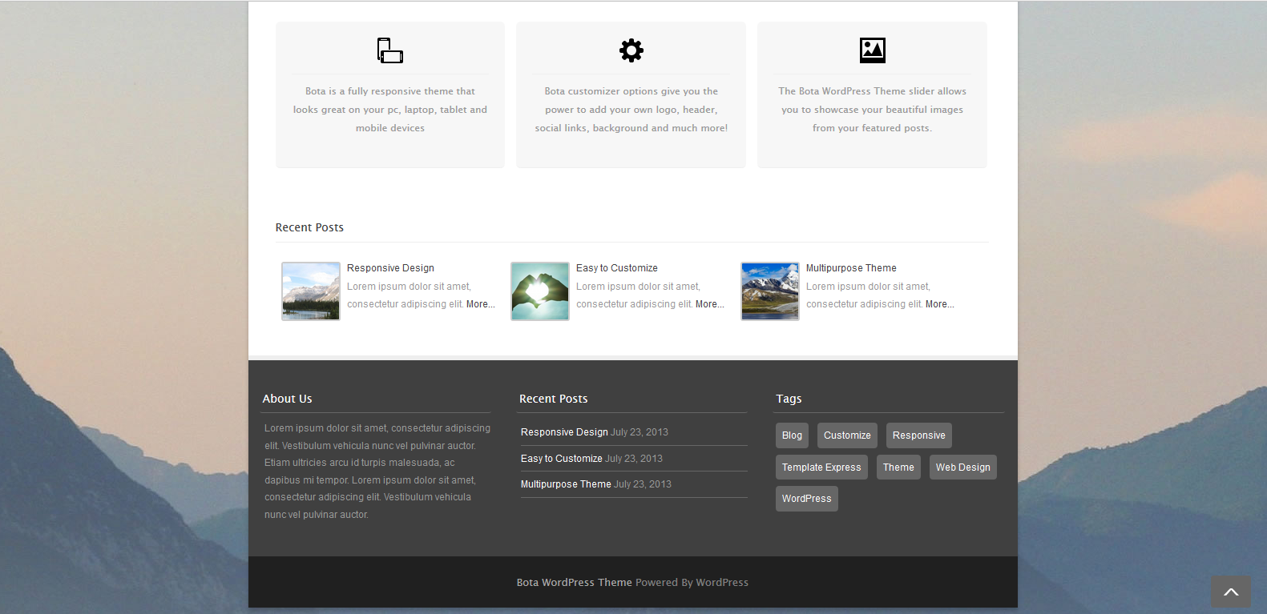Click the image slider picture icon

point(872,50)
